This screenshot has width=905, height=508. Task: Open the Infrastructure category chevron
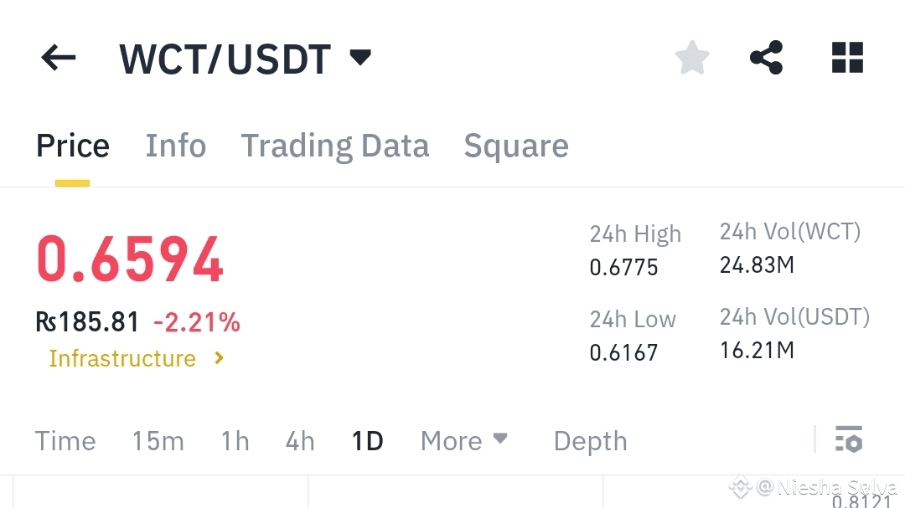(220, 358)
